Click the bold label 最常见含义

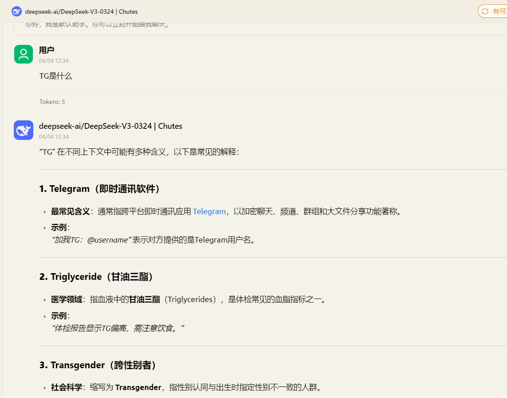click(70, 211)
